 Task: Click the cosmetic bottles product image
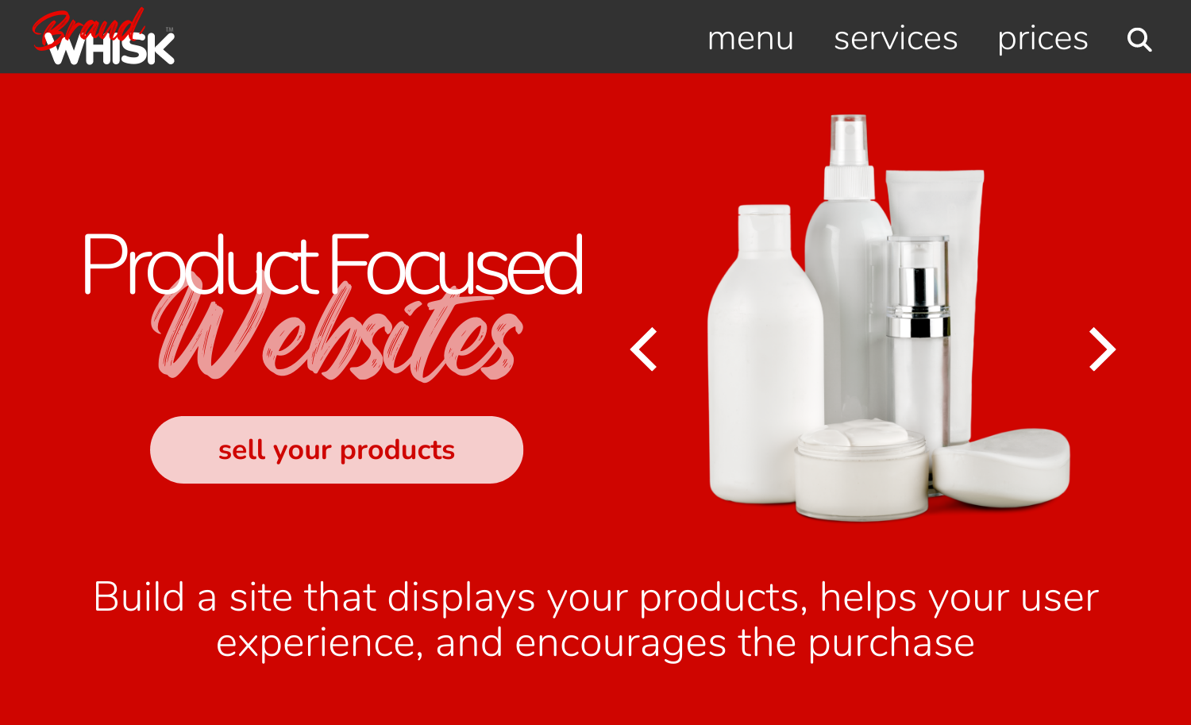tap(888, 318)
